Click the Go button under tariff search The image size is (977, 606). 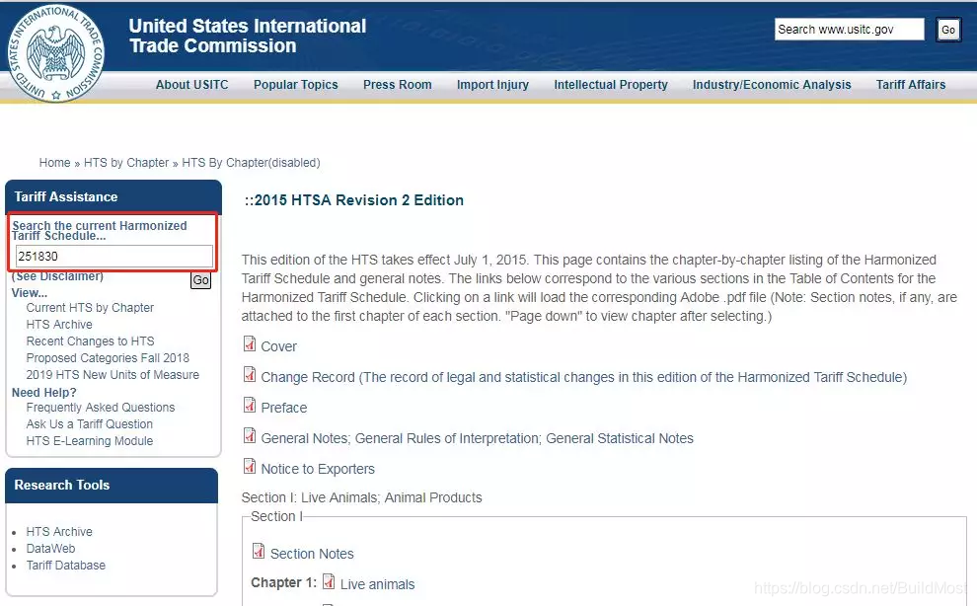coord(200,280)
